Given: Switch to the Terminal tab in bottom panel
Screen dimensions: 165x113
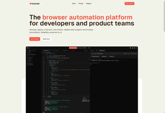Looking at the screenshot, I should click(49, 96).
